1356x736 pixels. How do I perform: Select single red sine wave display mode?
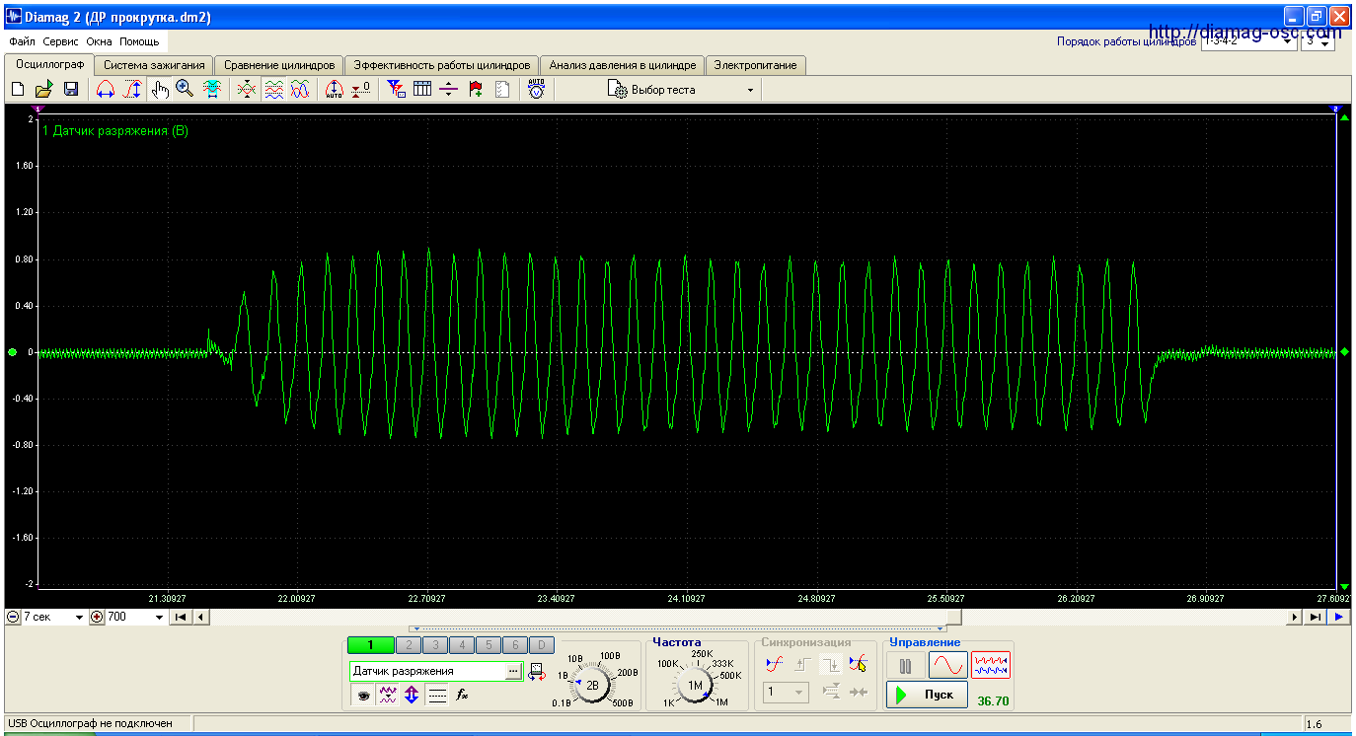tap(947, 665)
